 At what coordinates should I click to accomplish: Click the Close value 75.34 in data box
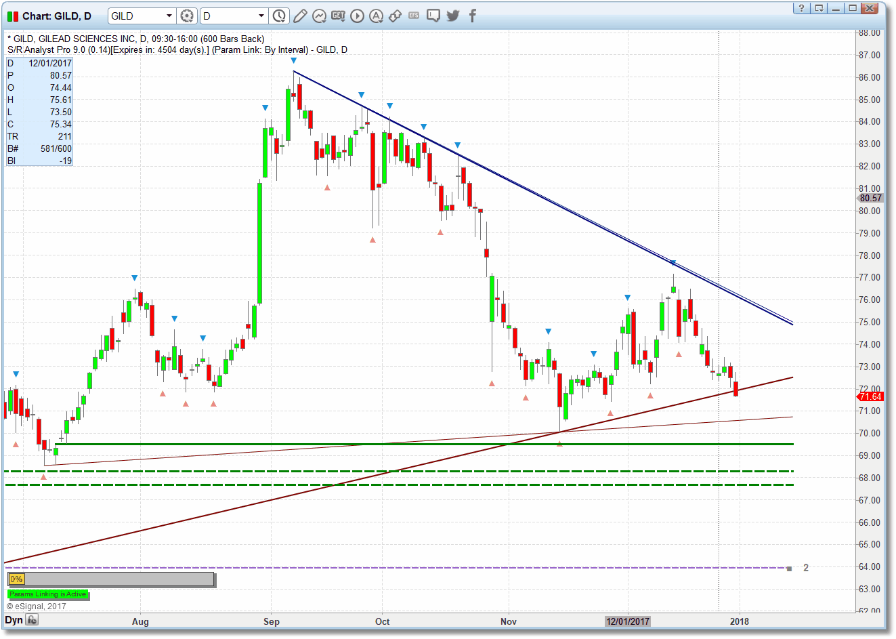[60, 124]
